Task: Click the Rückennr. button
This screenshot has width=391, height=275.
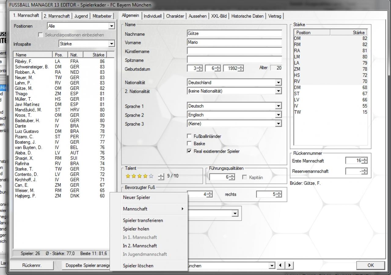Action: 32,266
